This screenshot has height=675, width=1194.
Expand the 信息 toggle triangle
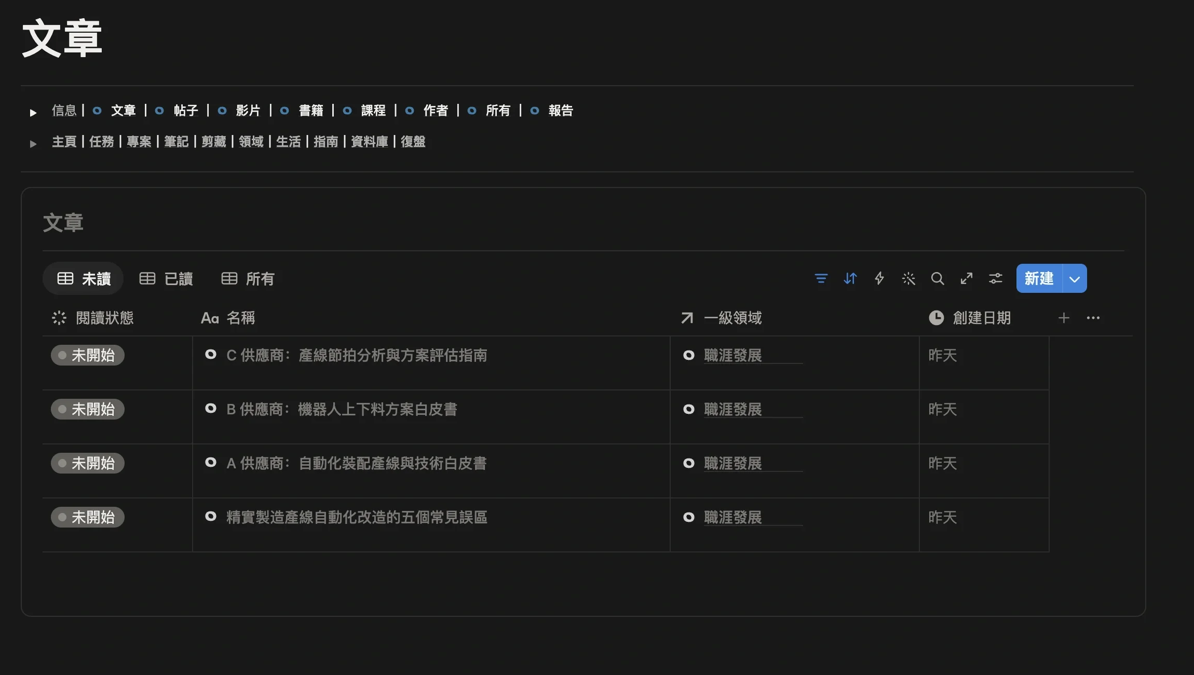tap(33, 112)
